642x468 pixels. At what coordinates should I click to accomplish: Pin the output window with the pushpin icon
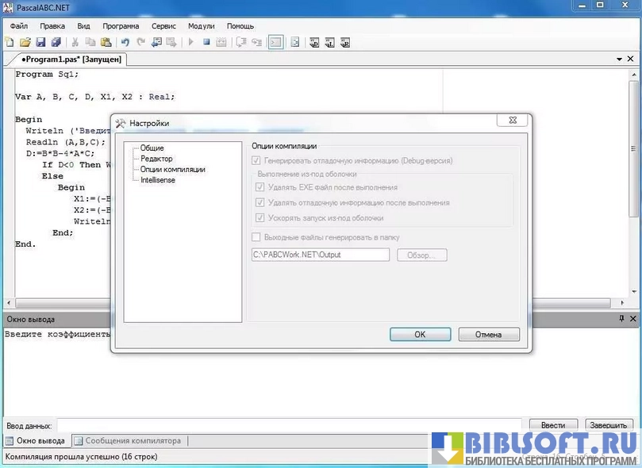[621, 319]
